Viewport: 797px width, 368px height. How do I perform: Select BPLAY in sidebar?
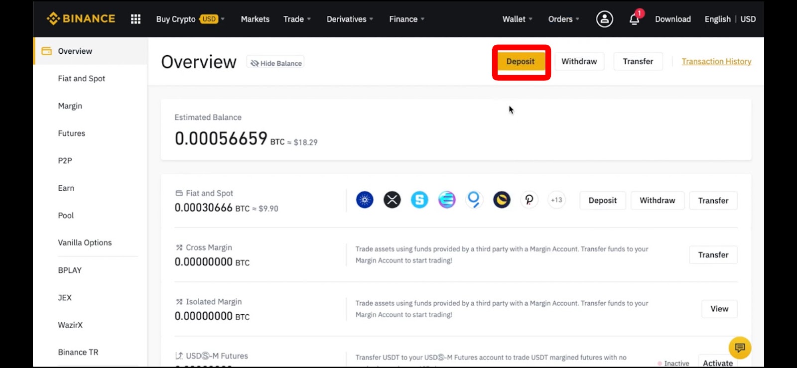(x=70, y=270)
